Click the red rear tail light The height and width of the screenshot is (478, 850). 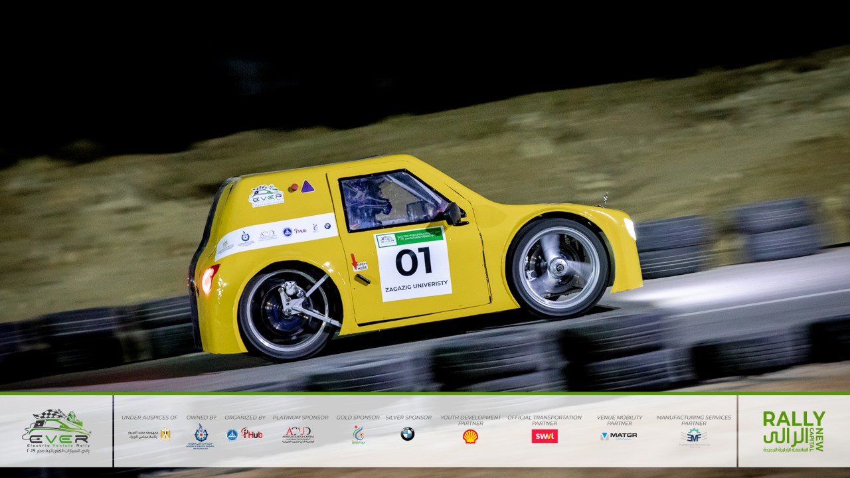coord(209,279)
